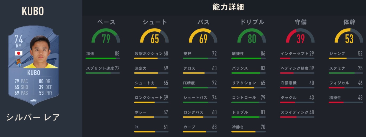366x137 pixels.
Task: Click the RM position label on the card
Action: (19, 46)
